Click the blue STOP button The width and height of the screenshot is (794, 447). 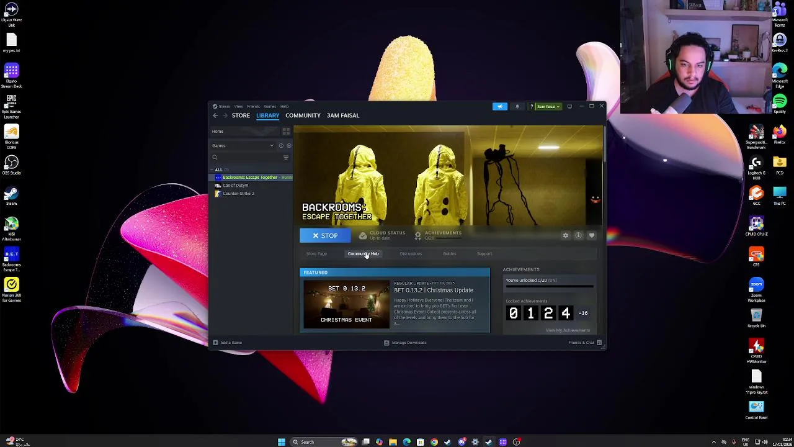click(325, 236)
